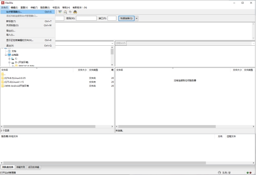Screen dimensions: 256x175
Task: Sort remote files by 文件名 column header
Action: coord(173,70)
